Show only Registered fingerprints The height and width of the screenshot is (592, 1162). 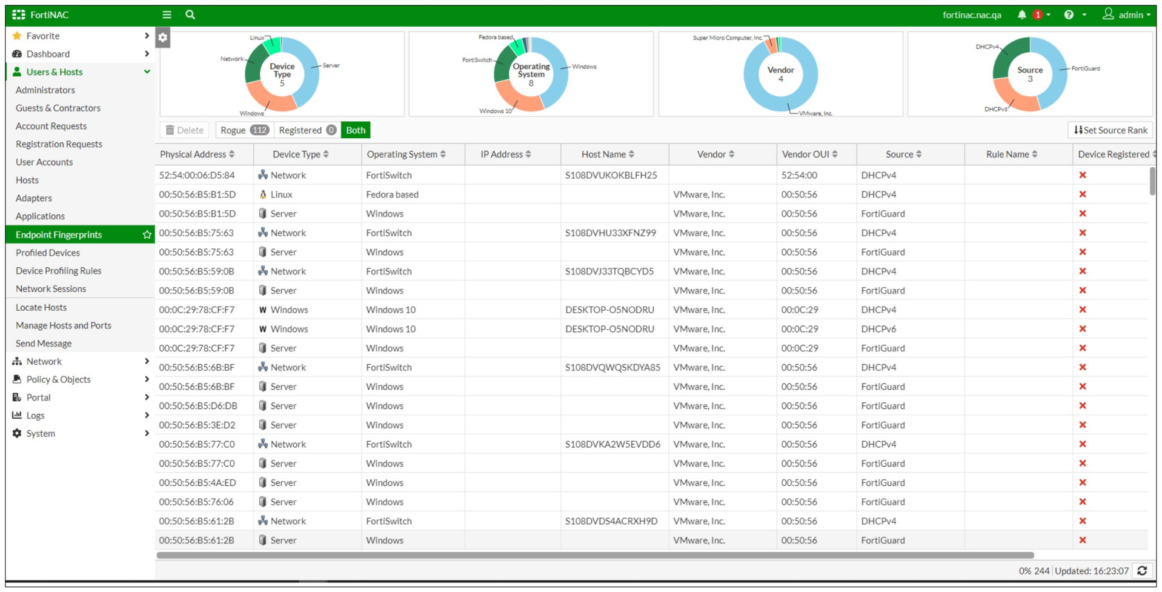[x=307, y=130]
